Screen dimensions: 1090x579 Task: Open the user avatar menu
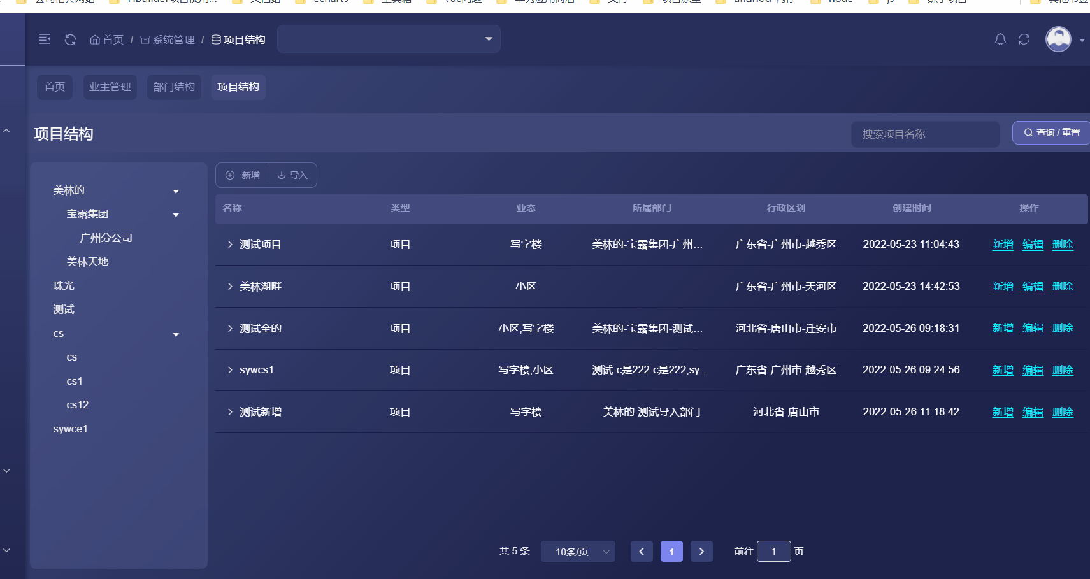1058,39
